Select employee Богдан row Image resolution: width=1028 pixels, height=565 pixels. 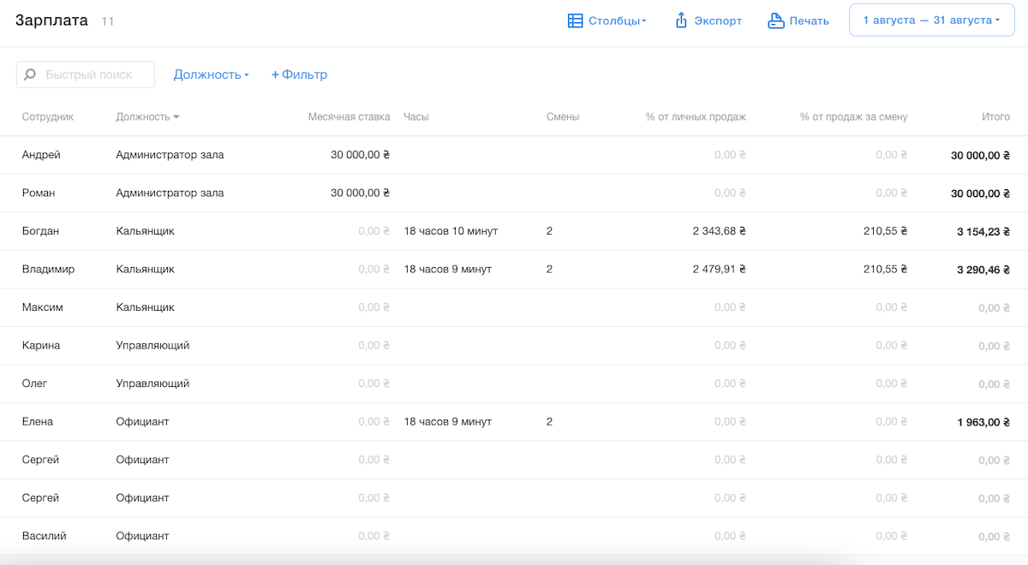coord(514,231)
